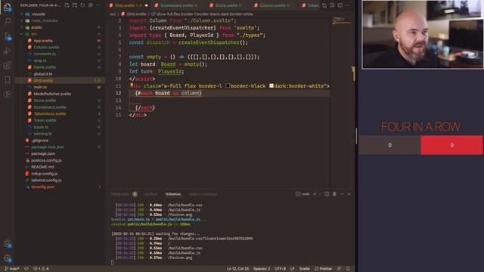Open Explorer more actions ellipsis
This screenshot has width=484, height=272.
[x=98, y=5]
